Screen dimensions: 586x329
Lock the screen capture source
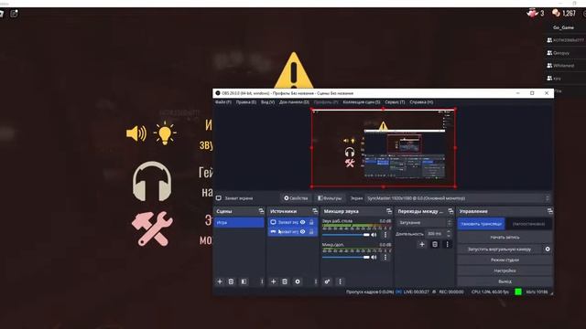311,222
